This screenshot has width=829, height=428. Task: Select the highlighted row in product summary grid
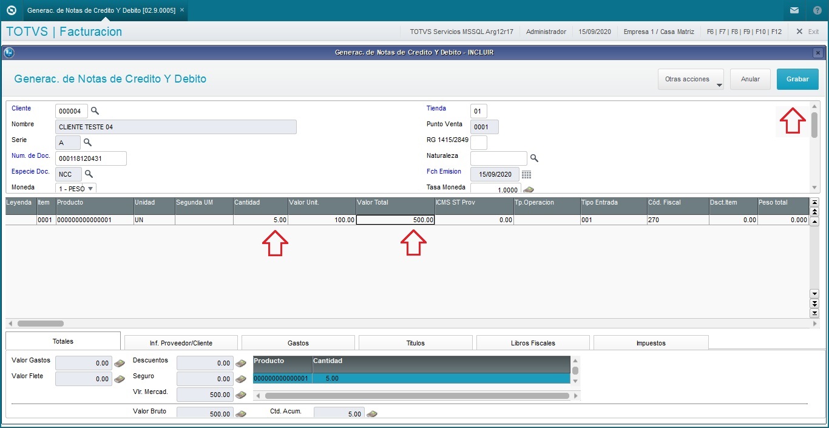pos(411,378)
